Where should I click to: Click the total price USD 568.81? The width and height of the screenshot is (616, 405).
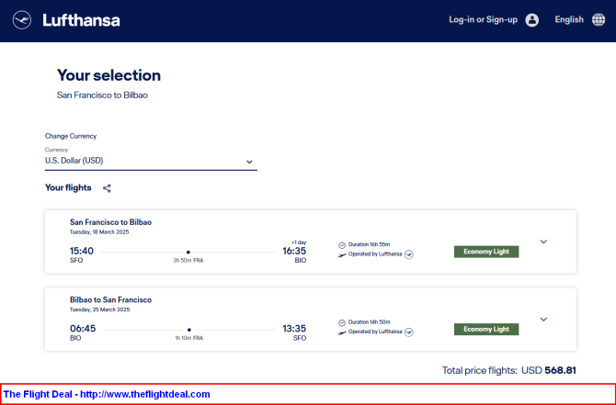(x=549, y=370)
